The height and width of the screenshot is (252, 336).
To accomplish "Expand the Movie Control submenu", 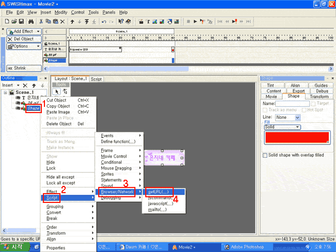I will [119, 156].
